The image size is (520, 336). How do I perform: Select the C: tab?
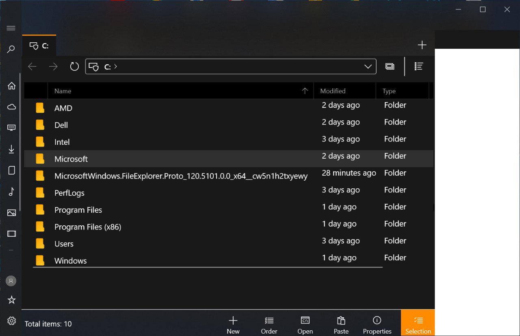point(39,46)
